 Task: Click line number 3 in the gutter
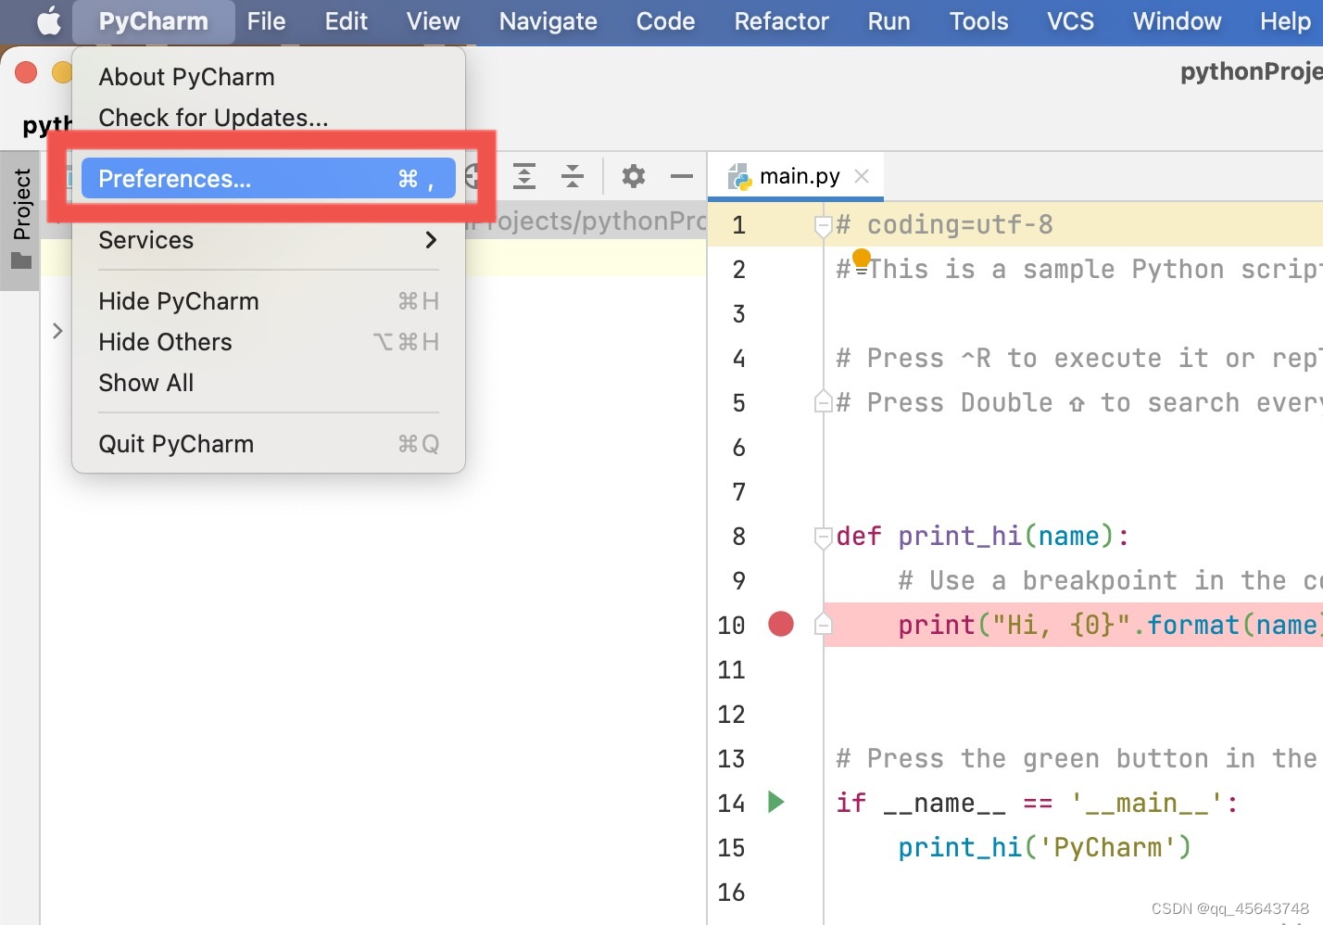[x=738, y=314]
